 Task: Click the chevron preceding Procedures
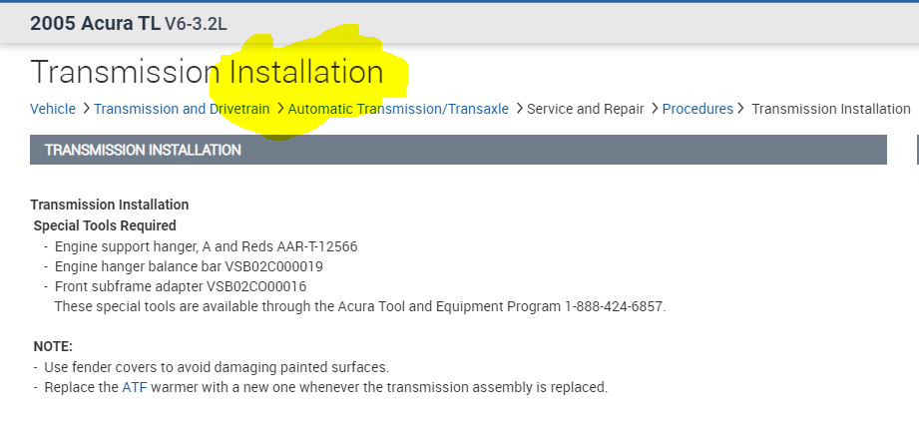(654, 109)
